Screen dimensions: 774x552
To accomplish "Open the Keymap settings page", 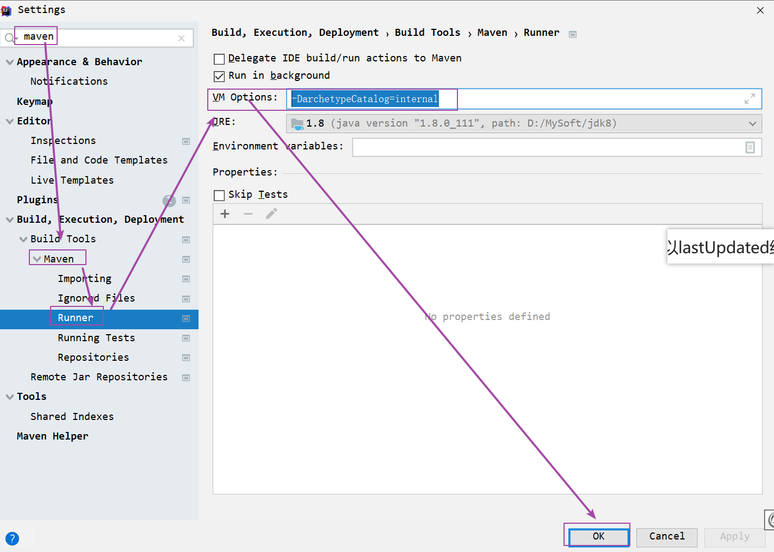I will [x=35, y=102].
